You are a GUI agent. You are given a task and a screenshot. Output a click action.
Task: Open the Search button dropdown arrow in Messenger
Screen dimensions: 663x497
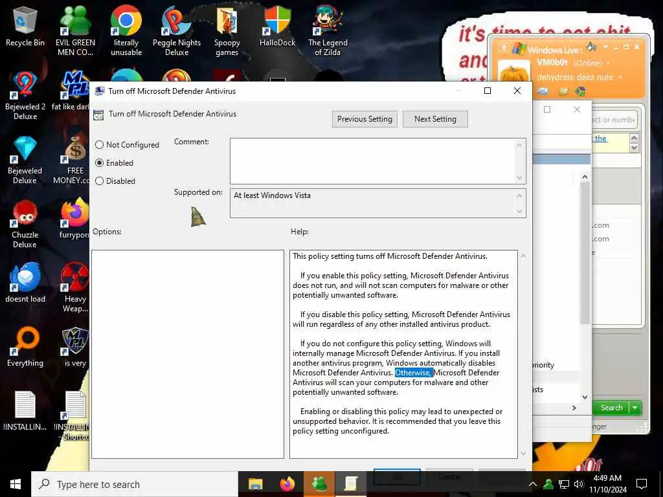pos(635,408)
